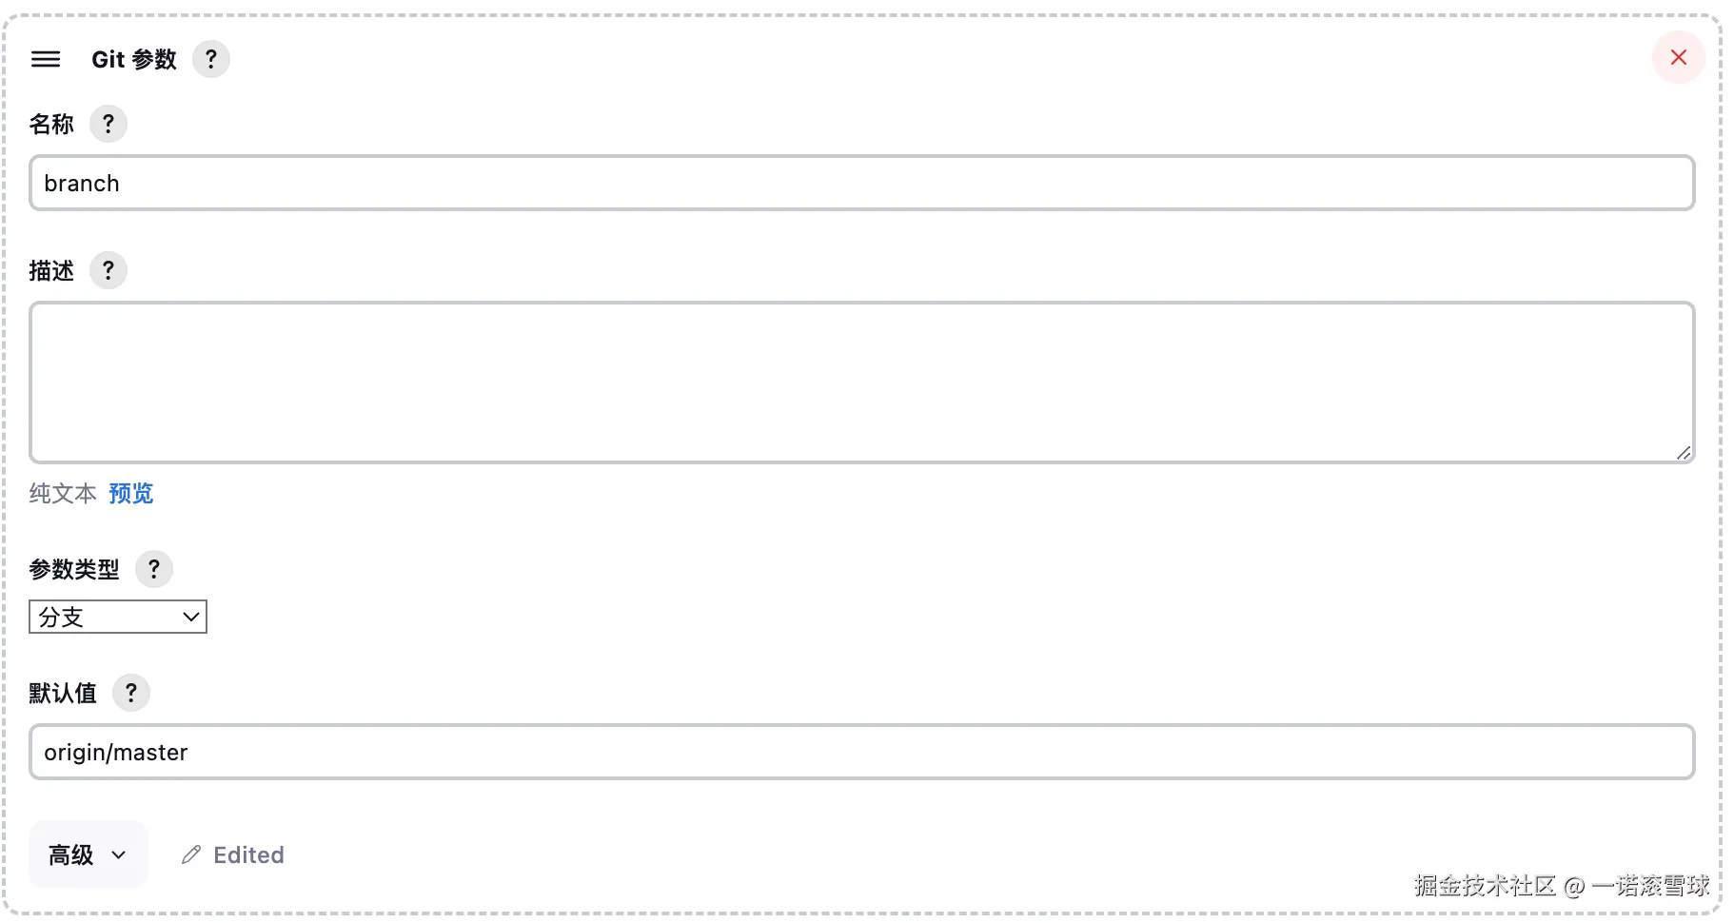Open help for Git 参数 heading
Image resolution: width=1734 pixels, height=923 pixels.
click(x=211, y=59)
